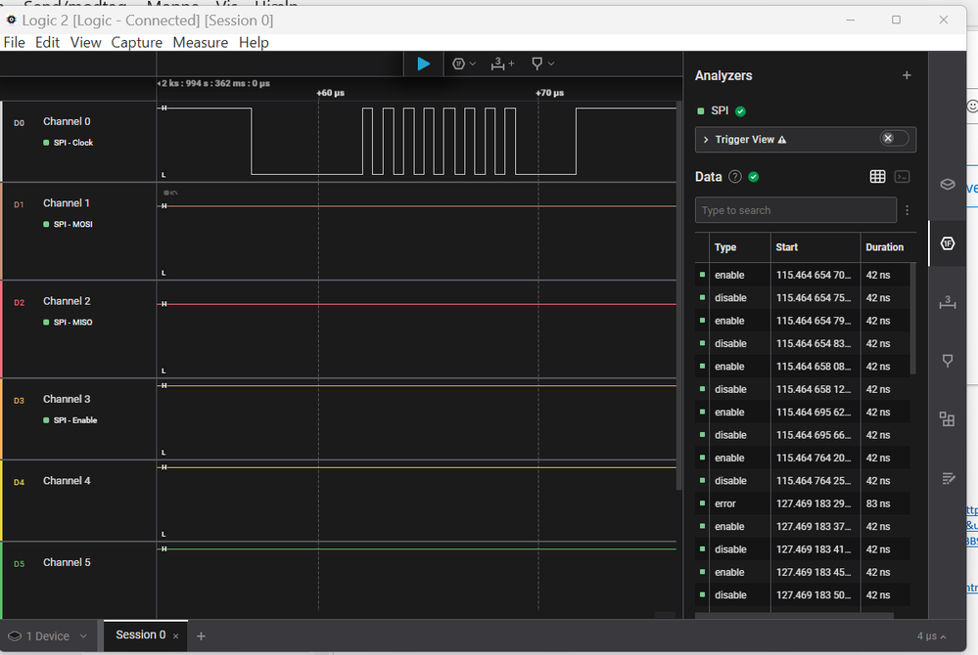The width and height of the screenshot is (978, 655).
Task: Click the 83 ns duration cell
Action: point(878,503)
